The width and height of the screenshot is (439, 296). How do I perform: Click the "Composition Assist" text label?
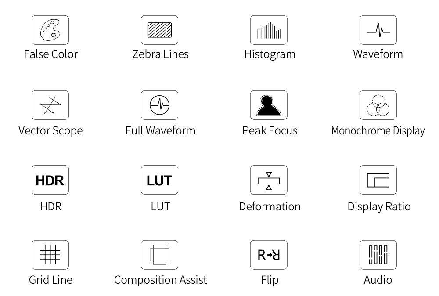[x=160, y=280]
